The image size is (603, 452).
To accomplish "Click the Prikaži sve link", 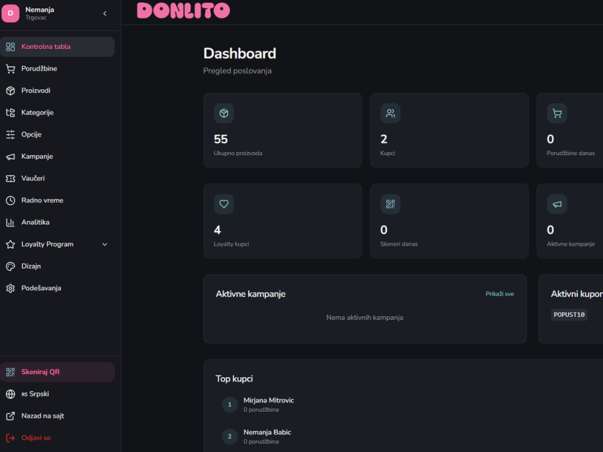I will [x=499, y=294].
